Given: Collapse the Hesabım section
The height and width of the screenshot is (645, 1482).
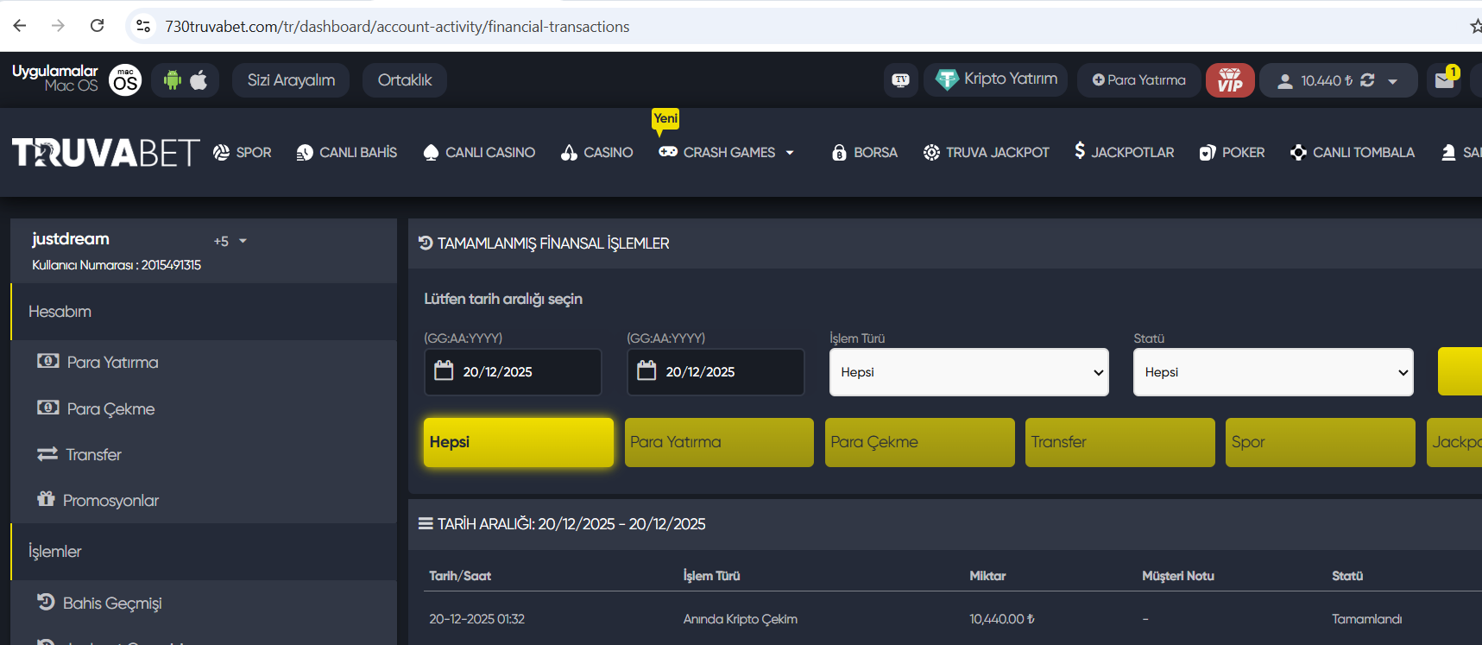Looking at the screenshot, I should (204, 312).
